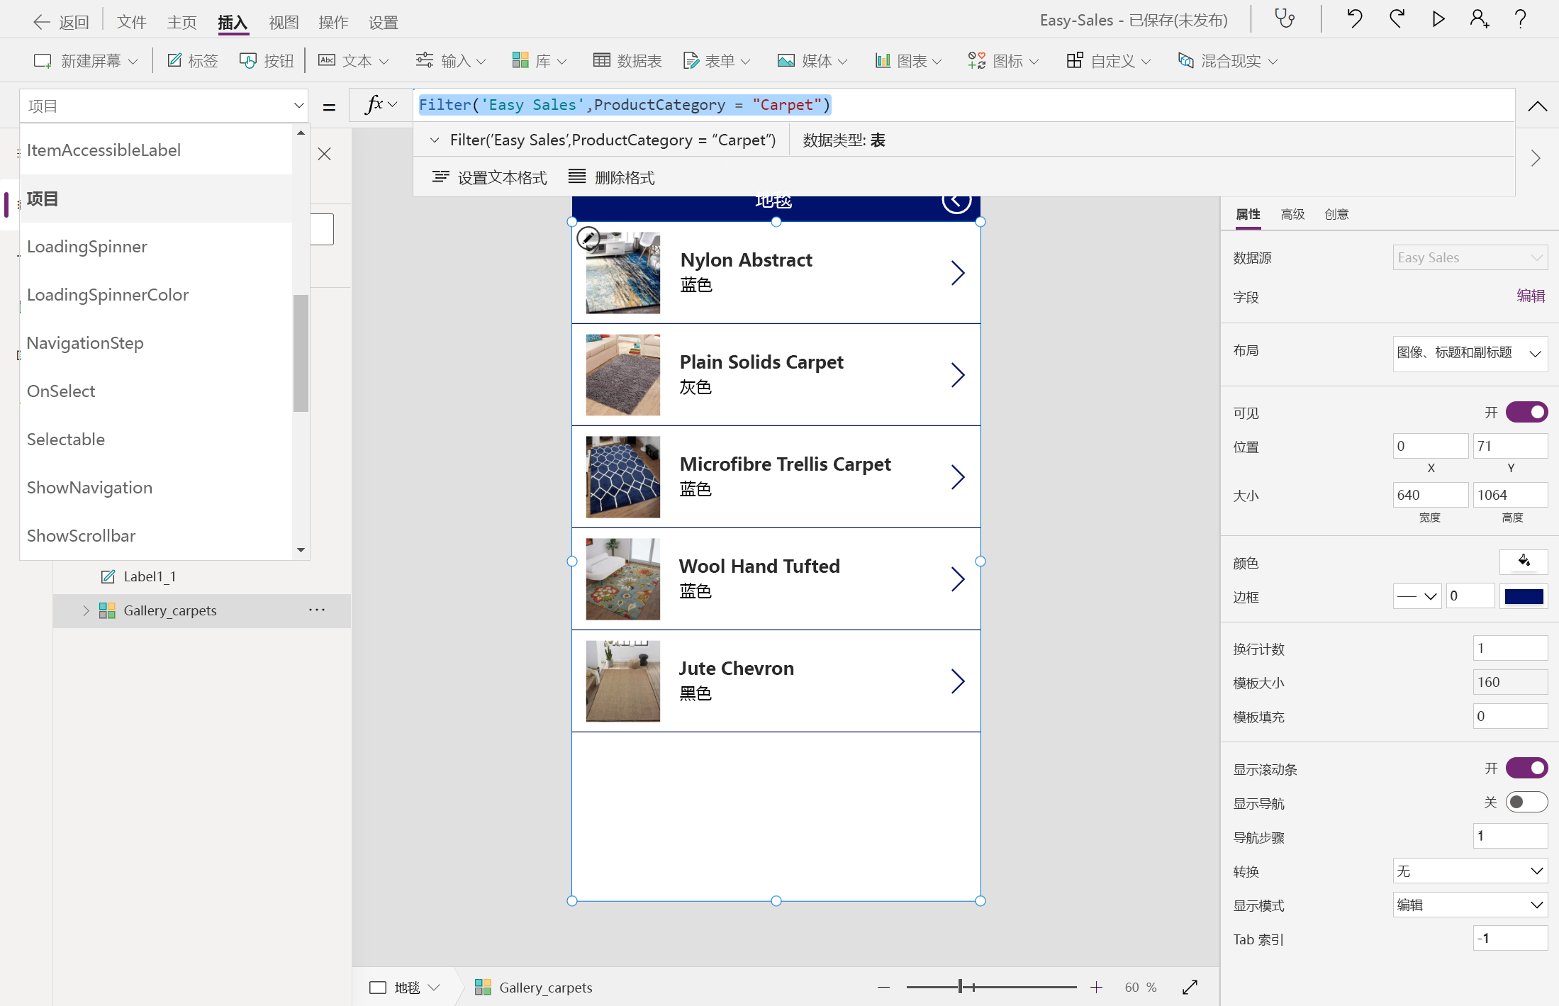Open the 转换 transition dropdown

click(x=1470, y=871)
